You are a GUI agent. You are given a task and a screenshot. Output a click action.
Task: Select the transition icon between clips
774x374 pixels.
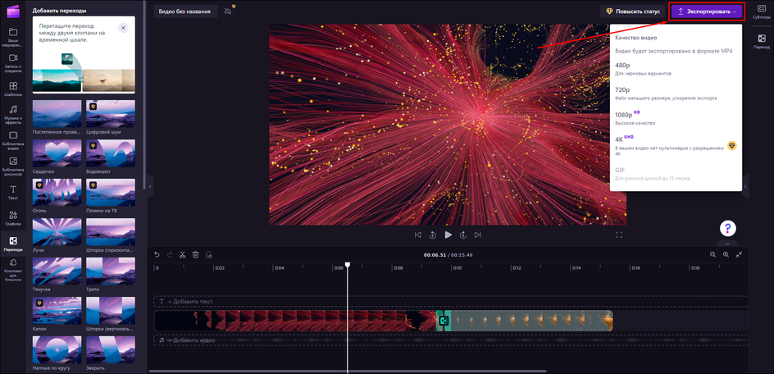[444, 321]
